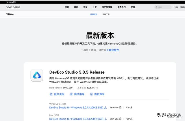Click the DevEco Studio app logo
The width and height of the screenshot is (185, 121).
coord(37,75)
